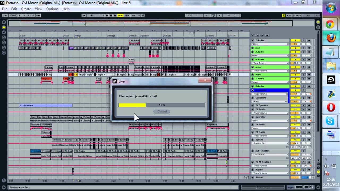Toggle track activator 1 on 1 Audio
340x191 pixels.
[x=295, y=40]
